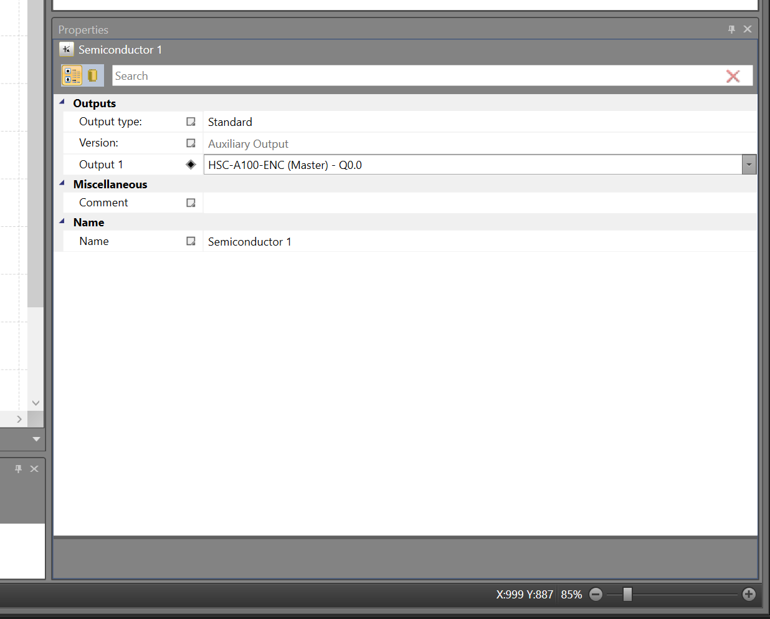Click the Output type: label
Image resolution: width=770 pixels, height=619 pixels.
click(x=110, y=122)
